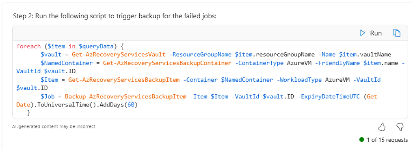Give a thumbs down to the response
Image resolution: width=413 pixels, height=149 pixels.
[400, 127]
